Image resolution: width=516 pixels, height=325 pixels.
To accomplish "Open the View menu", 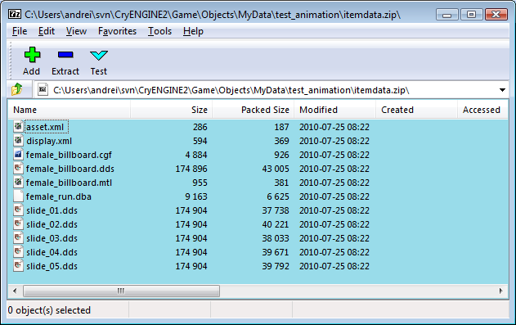I will click(76, 31).
